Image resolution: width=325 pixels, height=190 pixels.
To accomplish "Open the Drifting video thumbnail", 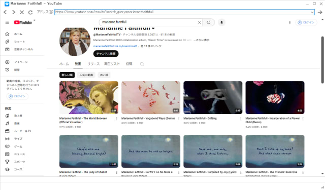I will click(213, 97).
